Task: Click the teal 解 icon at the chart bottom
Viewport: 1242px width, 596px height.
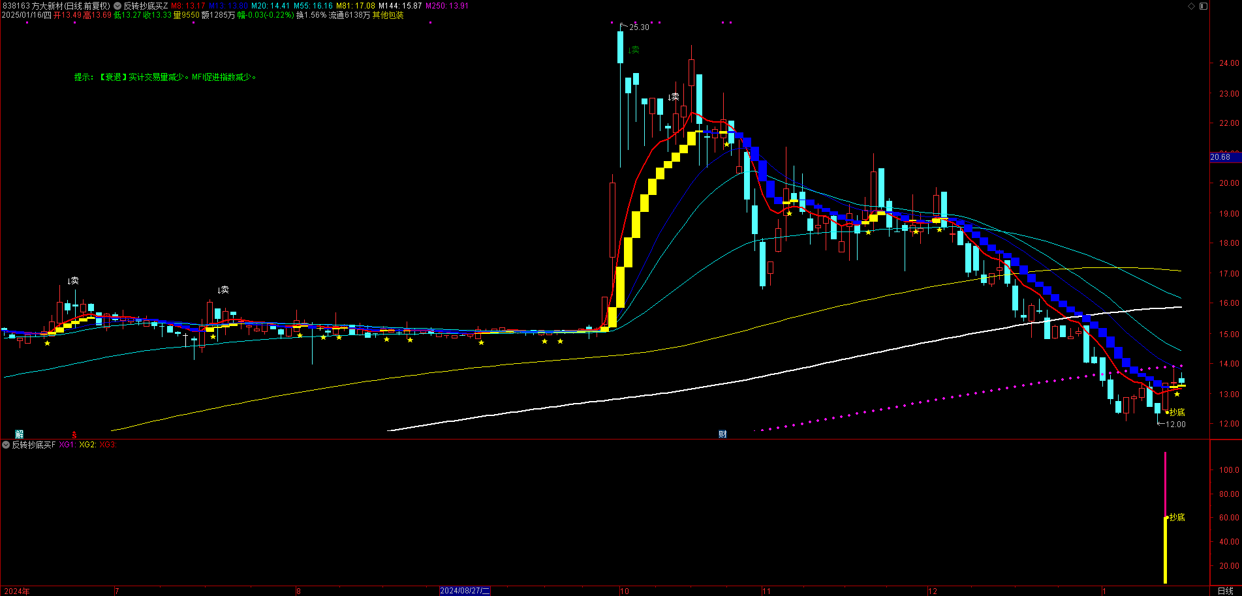Action: coord(20,434)
